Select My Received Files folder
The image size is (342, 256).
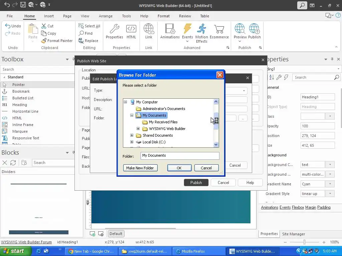click(x=163, y=122)
